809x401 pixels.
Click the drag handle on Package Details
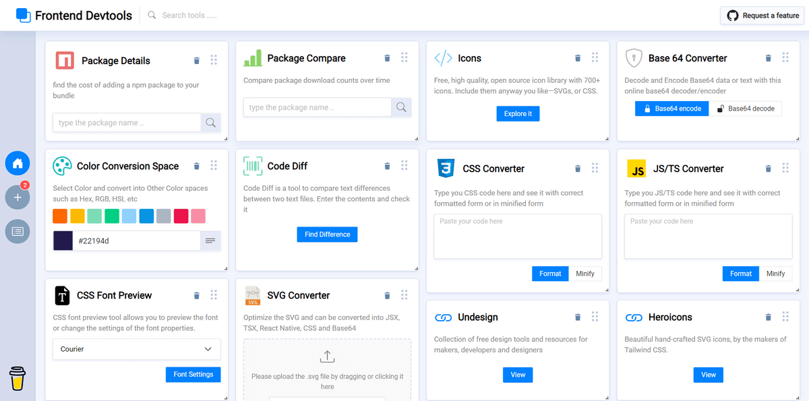click(214, 60)
